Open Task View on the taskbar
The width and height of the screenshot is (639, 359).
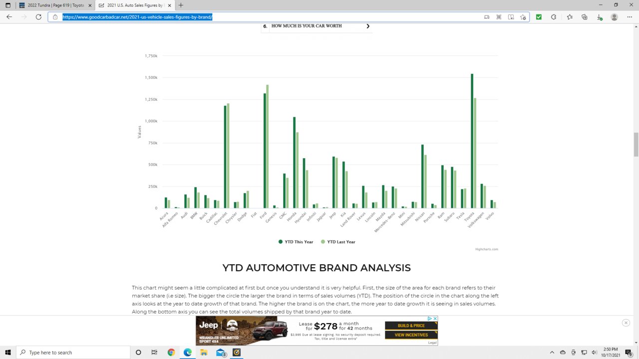[x=154, y=353]
